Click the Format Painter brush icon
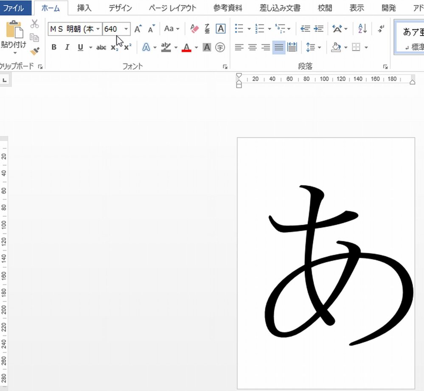This screenshot has width=424, height=391. (35, 51)
